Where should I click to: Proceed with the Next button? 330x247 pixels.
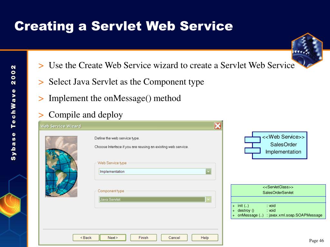pos(113,238)
